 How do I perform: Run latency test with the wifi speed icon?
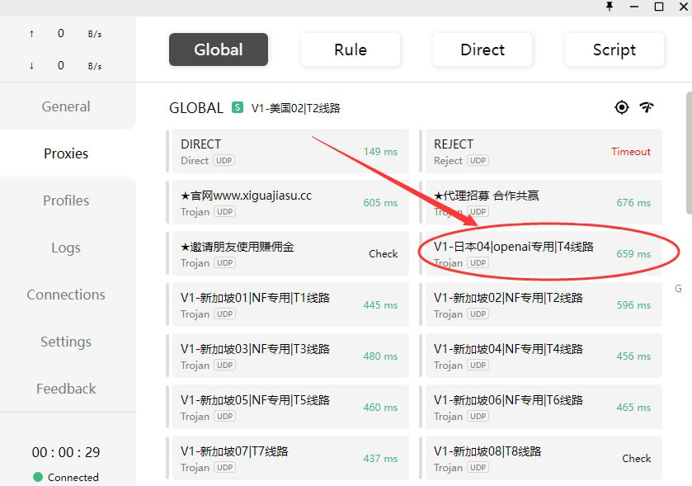coord(647,107)
